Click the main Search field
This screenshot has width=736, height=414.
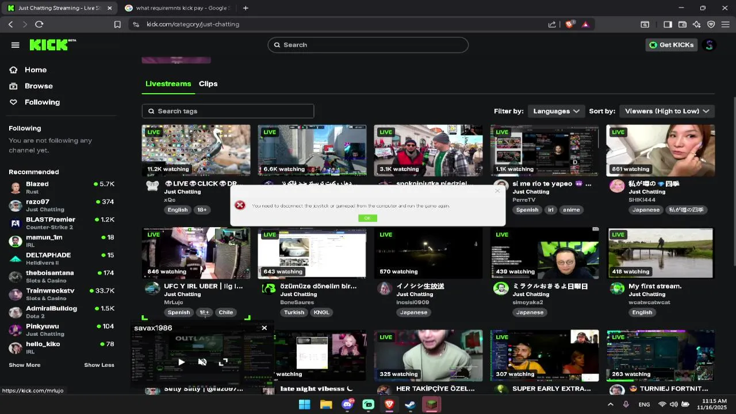point(368,45)
